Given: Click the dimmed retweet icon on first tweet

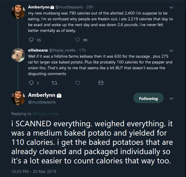Looking at the screenshot, I should 54,40.
